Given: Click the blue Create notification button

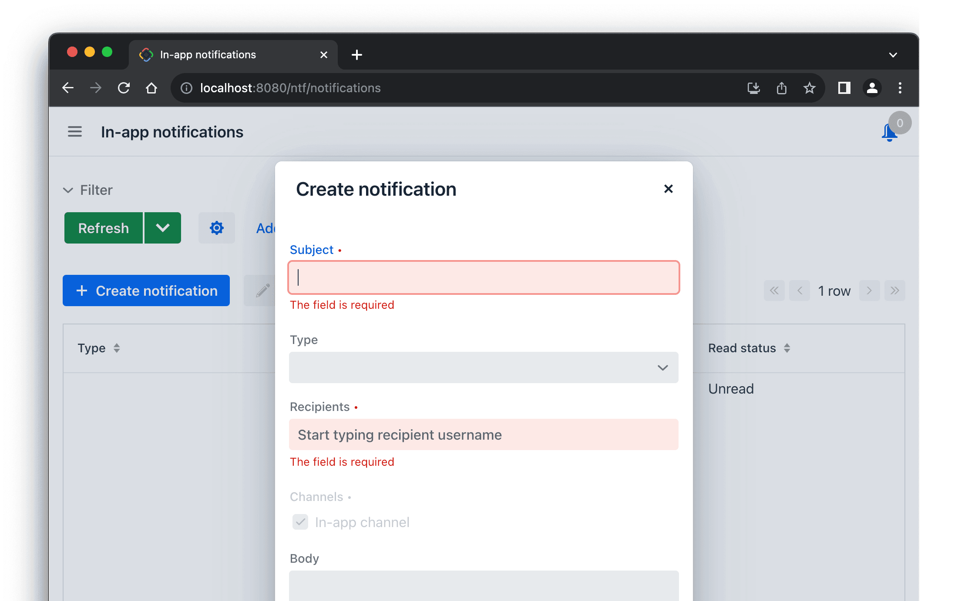Looking at the screenshot, I should [x=146, y=290].
